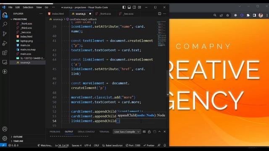Open the overflow menu ellipsis after Go
269x151 pixels.
coord(53,8)
